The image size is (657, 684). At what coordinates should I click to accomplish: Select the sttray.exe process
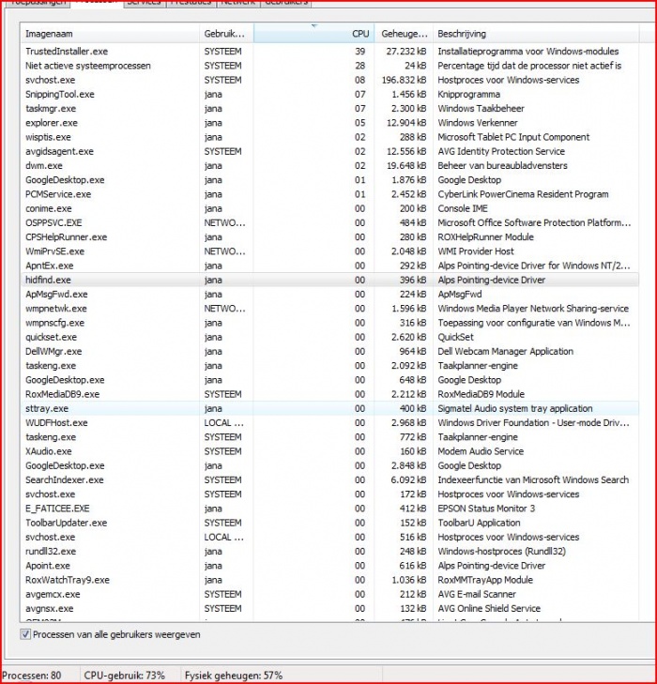pyautogui.click(x=329, y=409)
